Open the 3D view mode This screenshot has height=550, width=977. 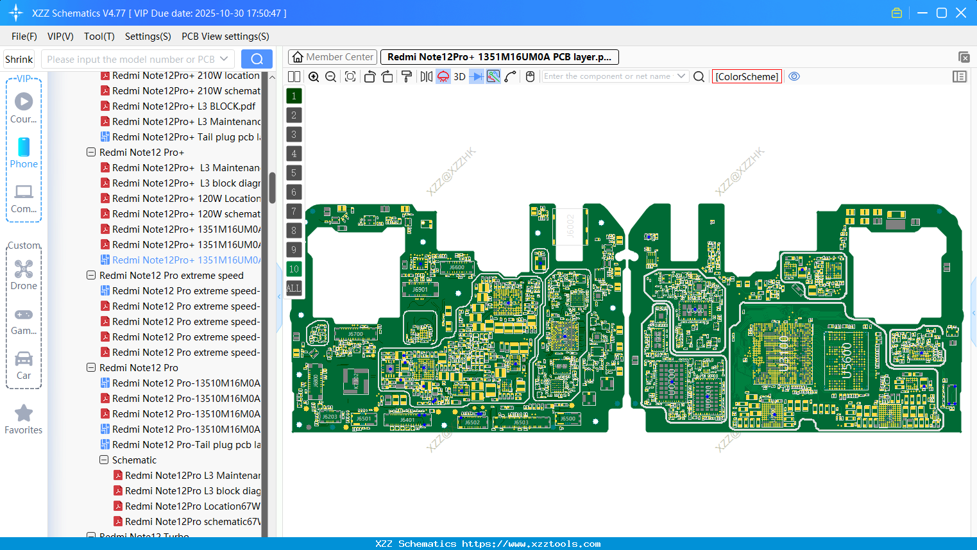[x=459, y=76]
